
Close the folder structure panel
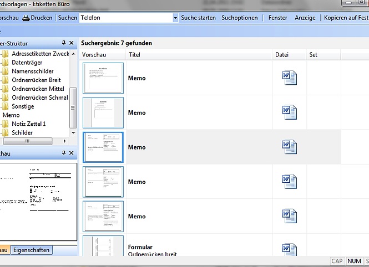pos(71,43)
